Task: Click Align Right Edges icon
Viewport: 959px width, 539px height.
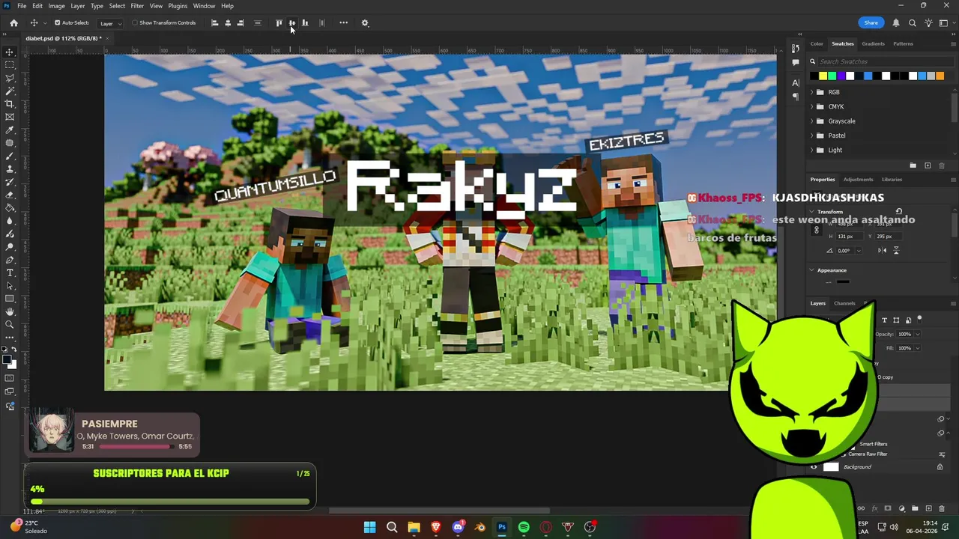Action: (x=240, y=22)
